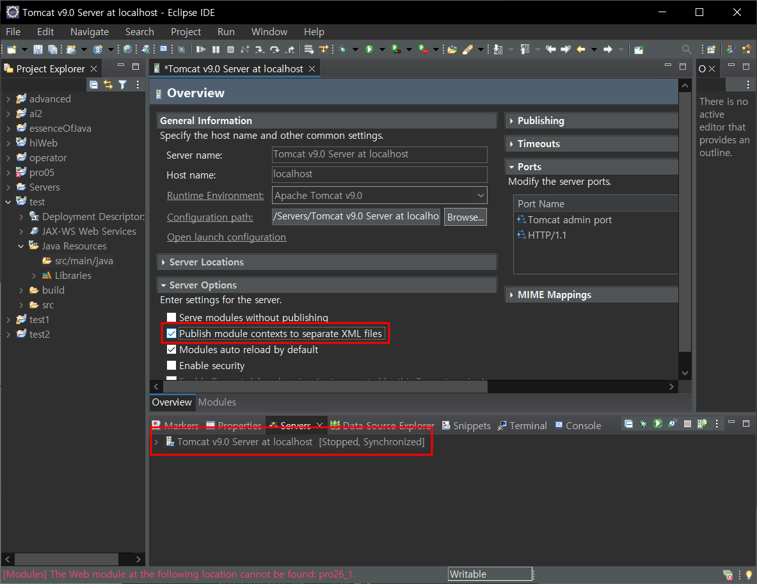757x584 pixels.
Task: Close the Project Explorer view
Action: 93,69
